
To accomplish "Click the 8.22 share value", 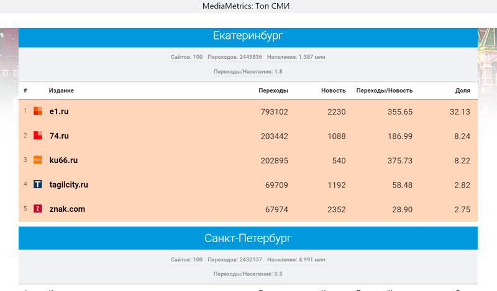I will pos(462,160).
